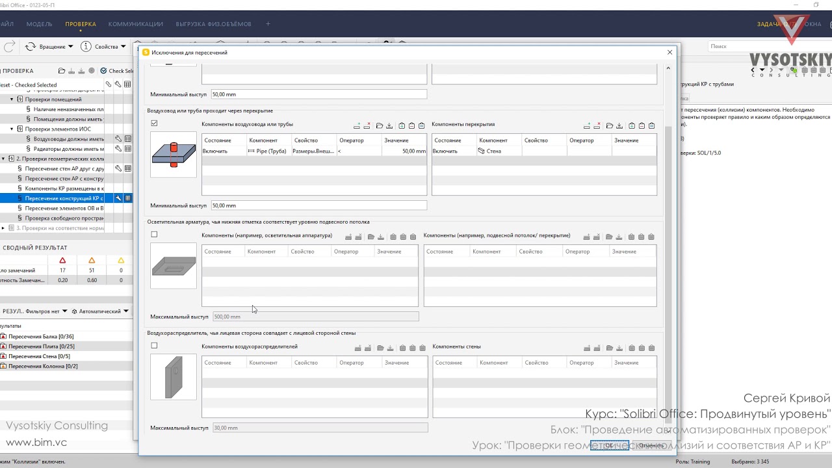The width and height of the screenshot is (832, 468).
Task: Select Компоненты КР размещены в к rule
Action: pos(64,188)
